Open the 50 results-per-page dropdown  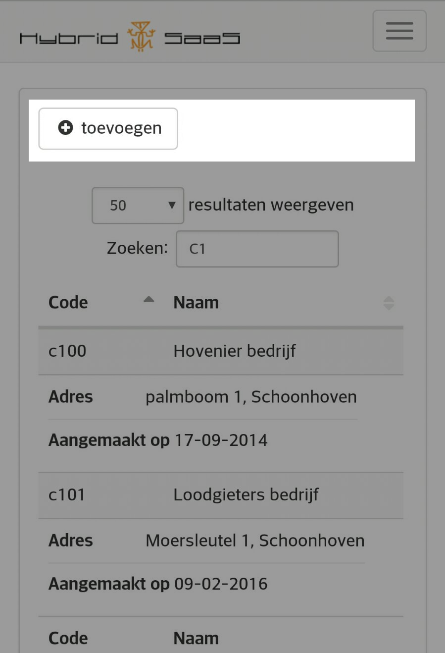(138, 205)
